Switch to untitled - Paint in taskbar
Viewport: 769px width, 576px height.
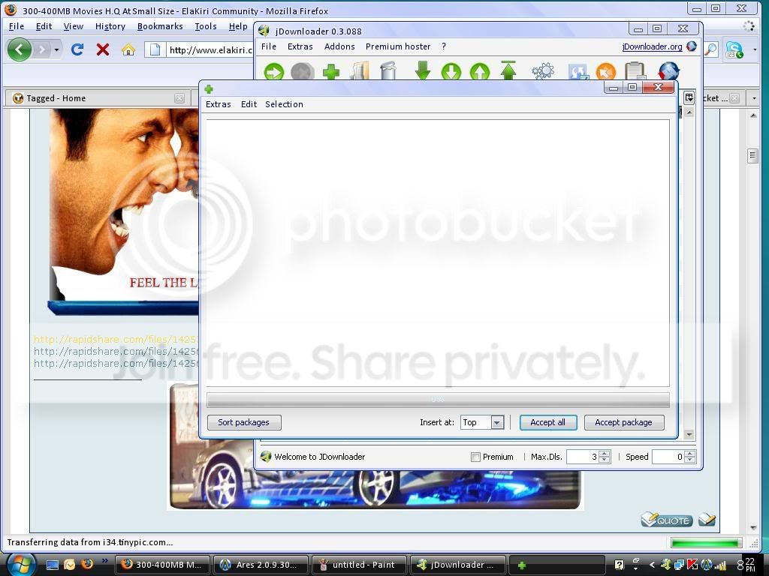[x=359, y=565]
